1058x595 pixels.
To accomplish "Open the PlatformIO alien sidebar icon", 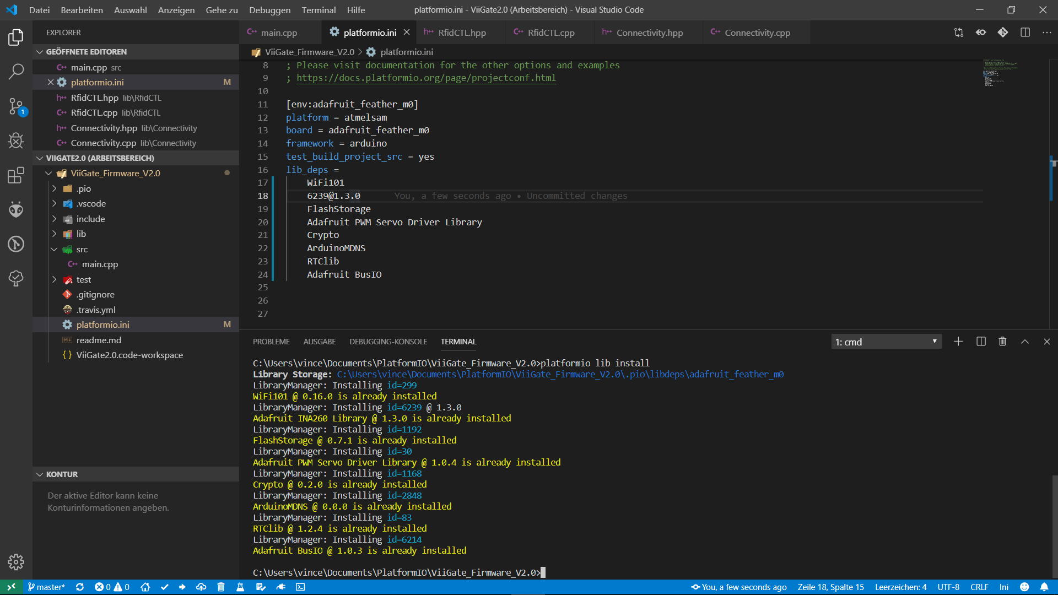I will point(16,209).
